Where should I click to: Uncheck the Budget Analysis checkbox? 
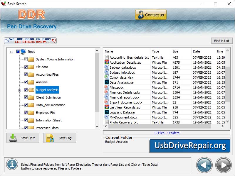click(x=26, y=90)
